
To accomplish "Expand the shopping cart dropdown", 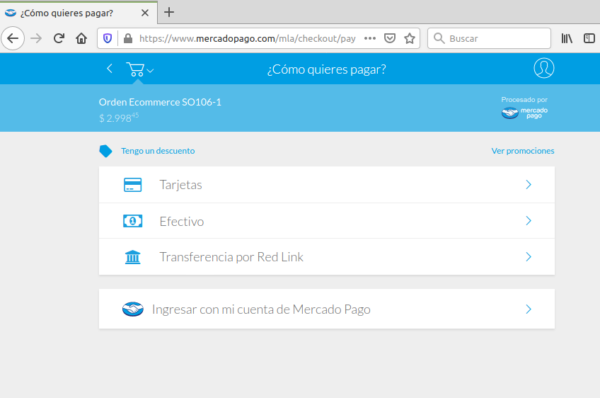I will 139,69.
